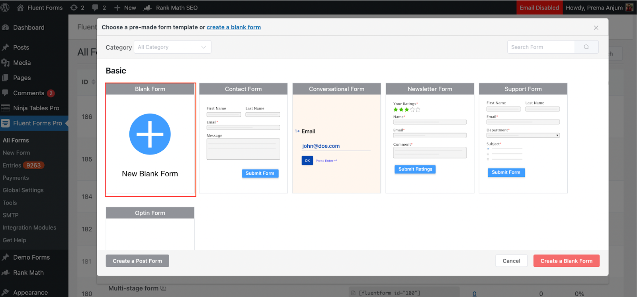Click into the Search Form field
The height and width of the screenshot is (297, 637).
pyautogui.click(x=541, y=47)
